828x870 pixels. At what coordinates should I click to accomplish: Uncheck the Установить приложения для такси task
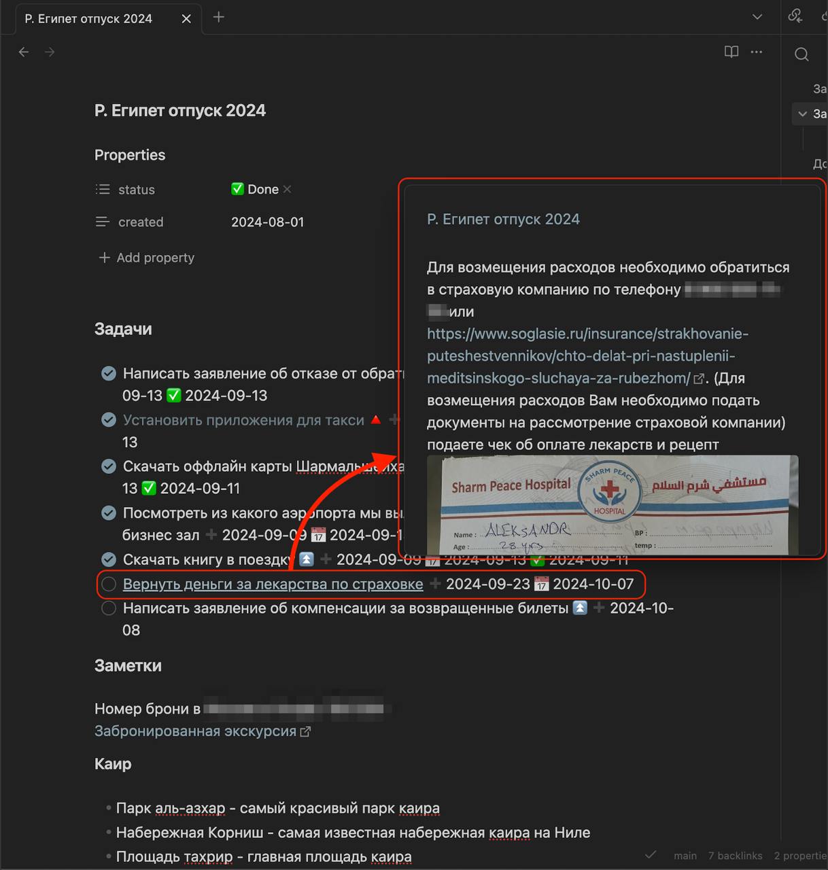coord(109,420)
